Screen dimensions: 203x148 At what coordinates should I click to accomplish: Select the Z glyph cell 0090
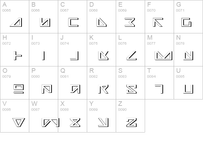pos(131,116)
